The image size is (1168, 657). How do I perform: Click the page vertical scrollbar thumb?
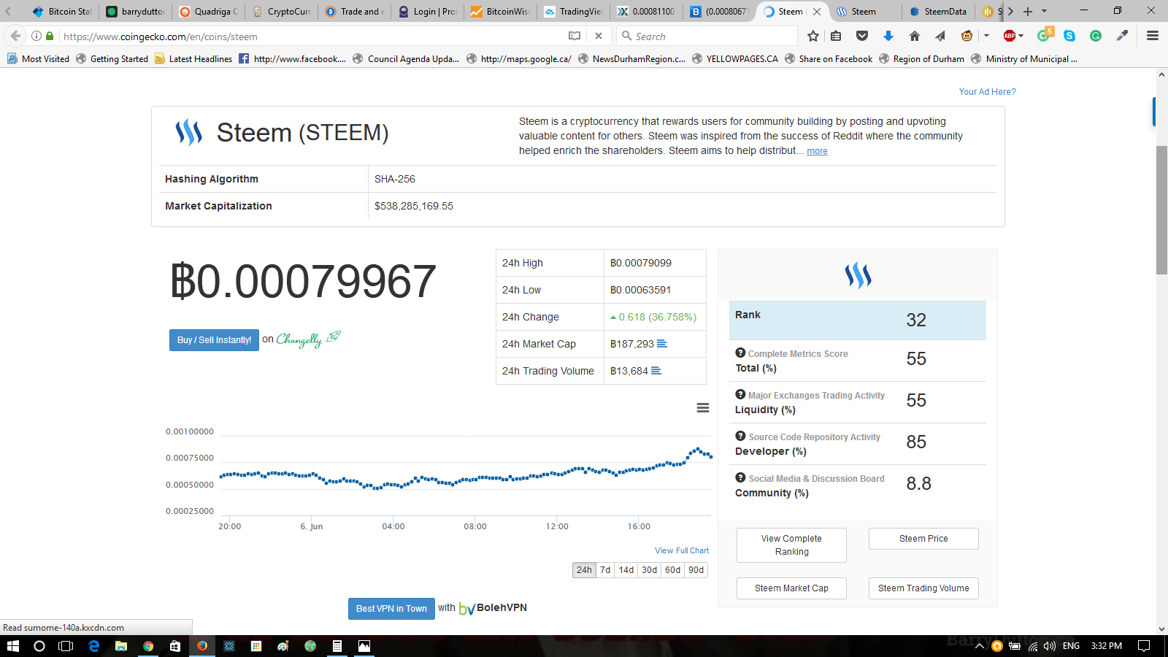[1161, 210]
